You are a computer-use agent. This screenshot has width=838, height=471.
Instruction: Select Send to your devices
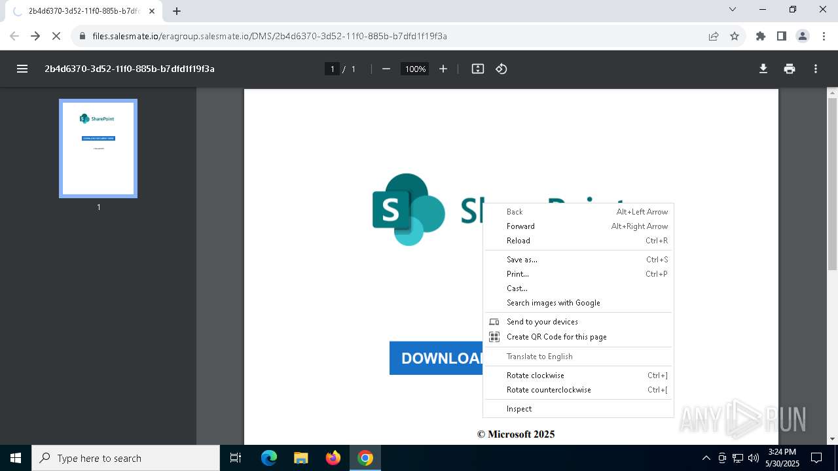[578, 322]
